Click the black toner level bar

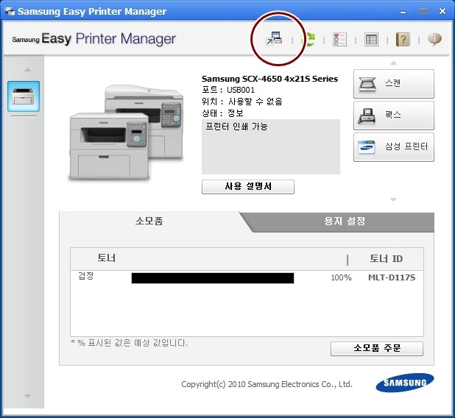pyautogui.click(x=213, y=278)
